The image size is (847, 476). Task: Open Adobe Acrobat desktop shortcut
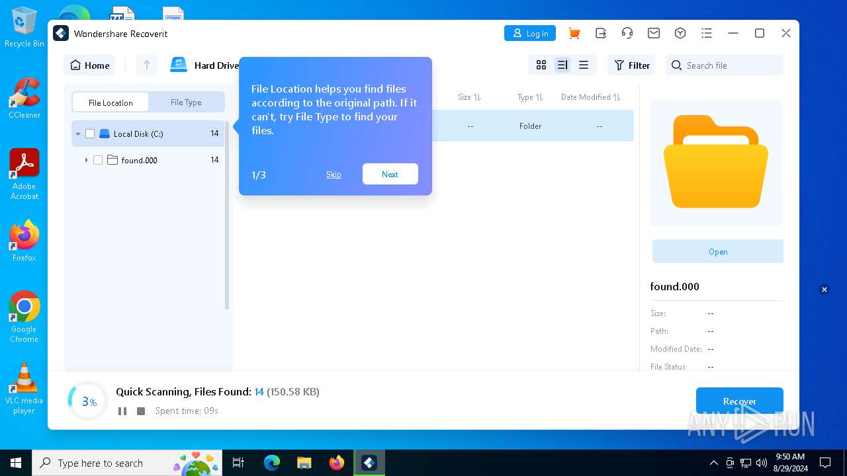coord(24,175)
